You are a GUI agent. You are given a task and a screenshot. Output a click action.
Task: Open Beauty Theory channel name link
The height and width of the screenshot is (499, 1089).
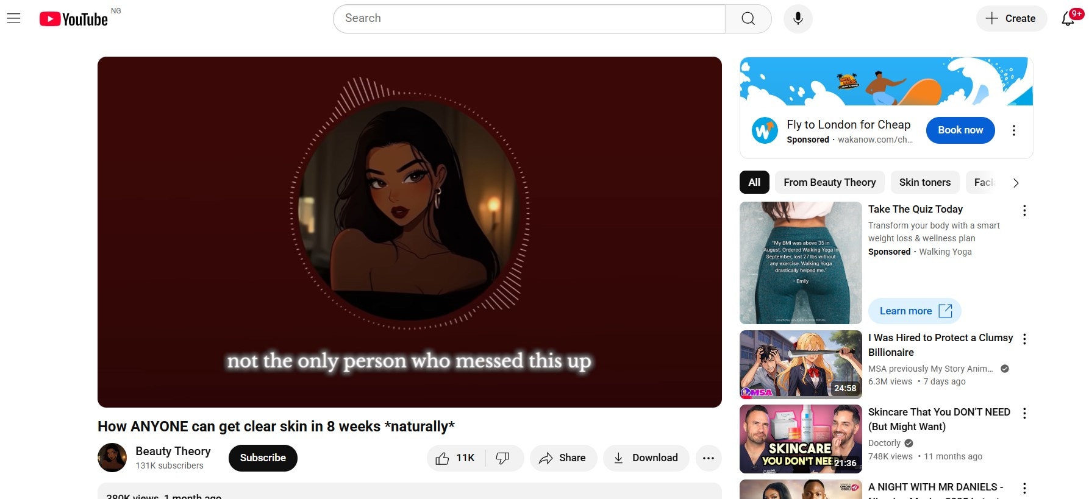[173, 451]
